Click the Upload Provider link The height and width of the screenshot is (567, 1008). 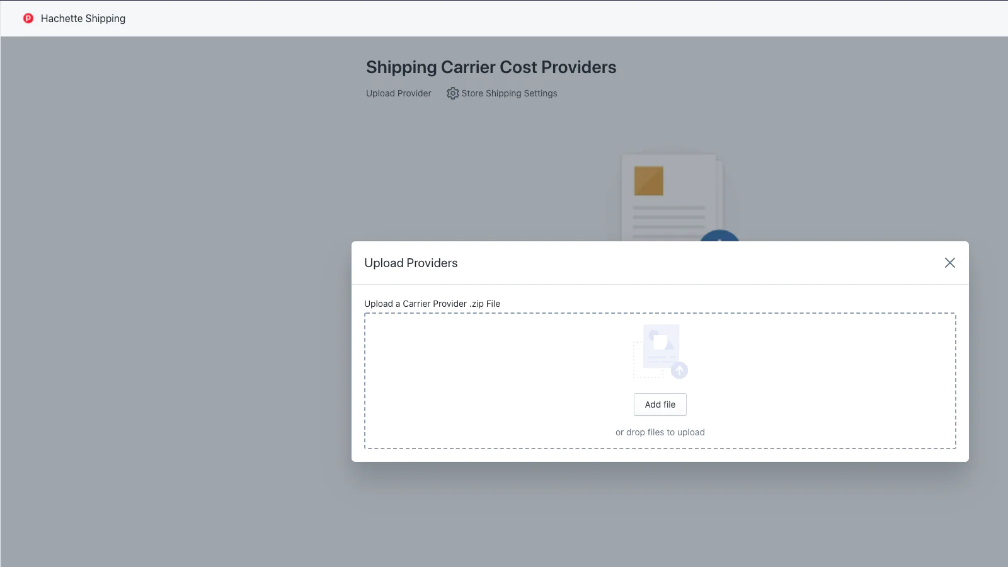click(399, 93)
